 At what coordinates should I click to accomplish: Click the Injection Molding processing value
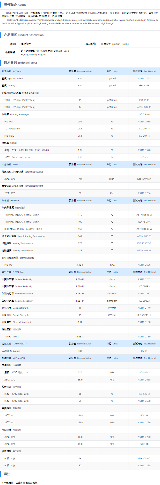click(x=115, y=44)
